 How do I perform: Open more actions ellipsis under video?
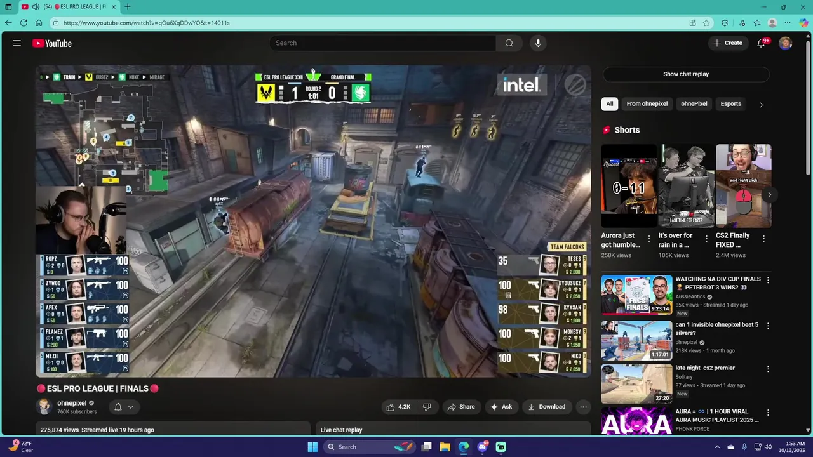tap(583, 407)
